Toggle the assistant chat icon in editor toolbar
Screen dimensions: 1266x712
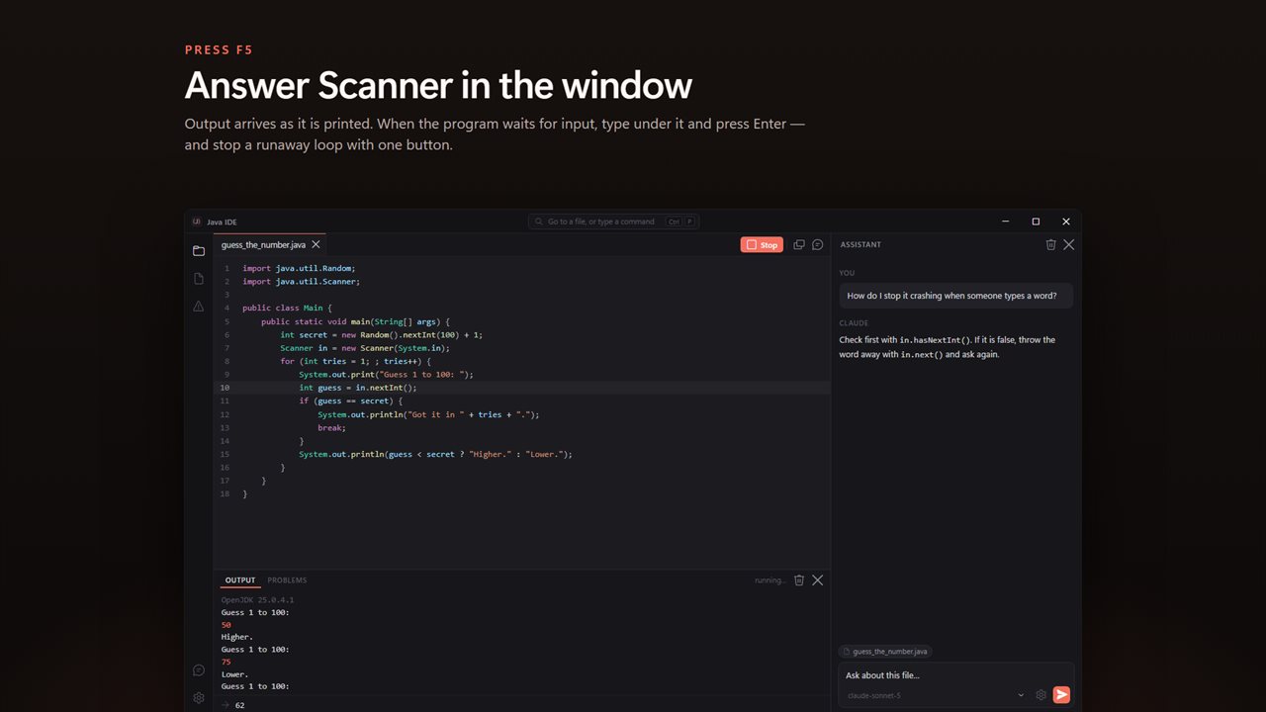point(818,244)
